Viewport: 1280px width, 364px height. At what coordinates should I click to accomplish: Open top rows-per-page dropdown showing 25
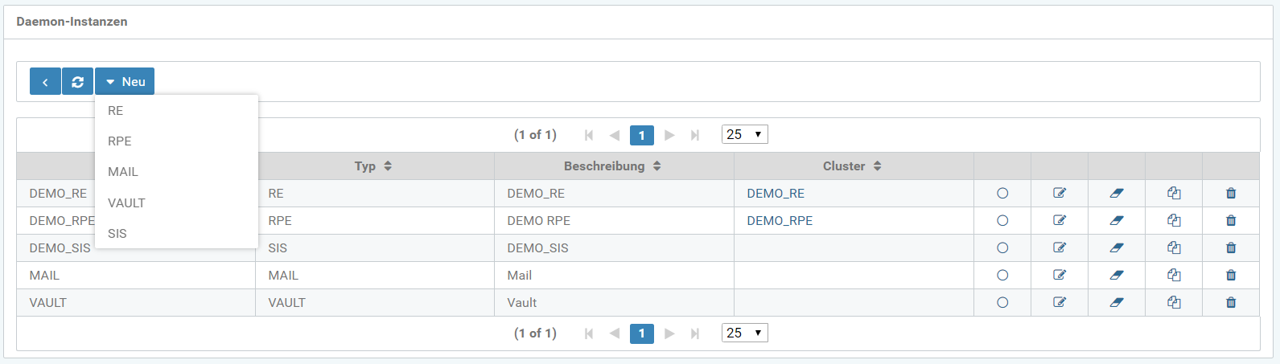(744, 134)
